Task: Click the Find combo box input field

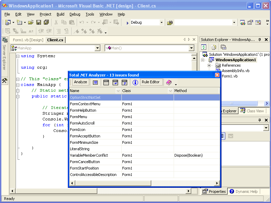Action: [x=203, y=22]
